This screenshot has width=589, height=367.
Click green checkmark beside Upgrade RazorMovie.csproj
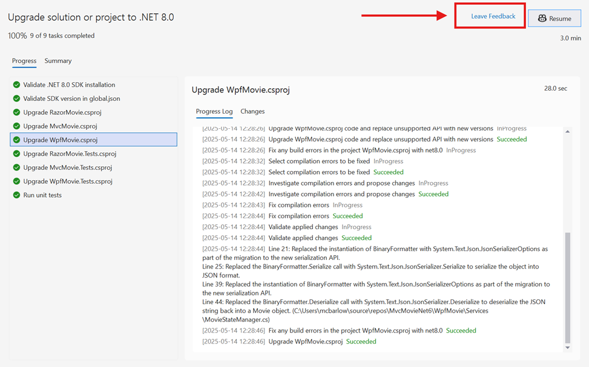17,112
